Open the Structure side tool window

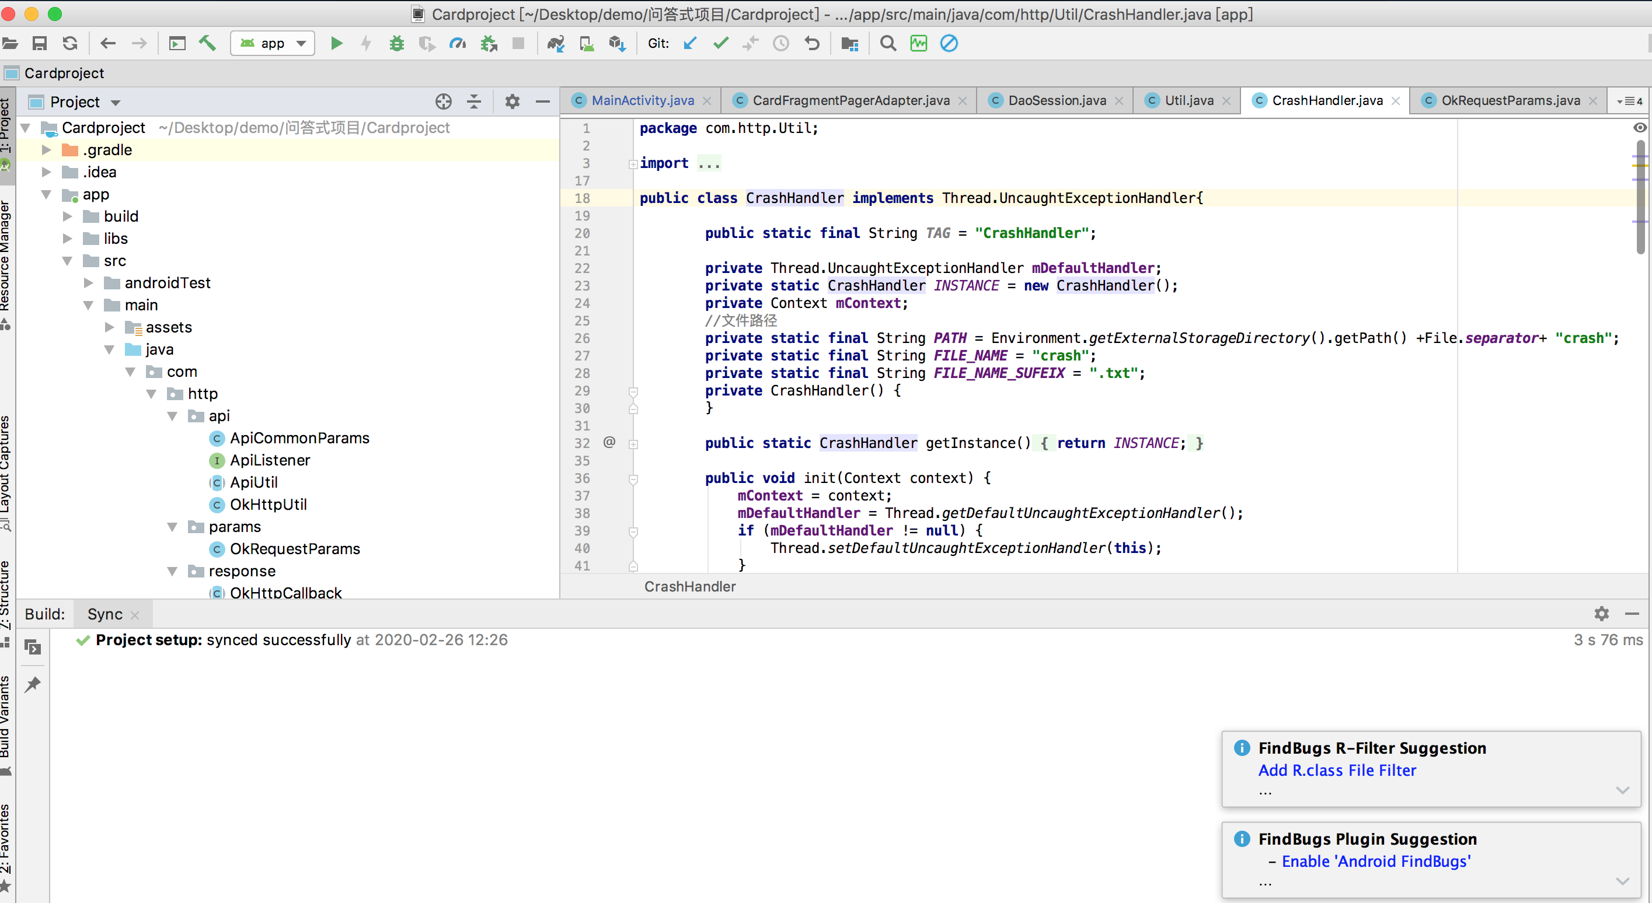6,604
